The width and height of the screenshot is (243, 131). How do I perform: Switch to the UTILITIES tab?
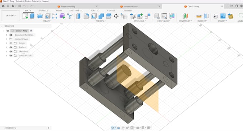[128, 10]
